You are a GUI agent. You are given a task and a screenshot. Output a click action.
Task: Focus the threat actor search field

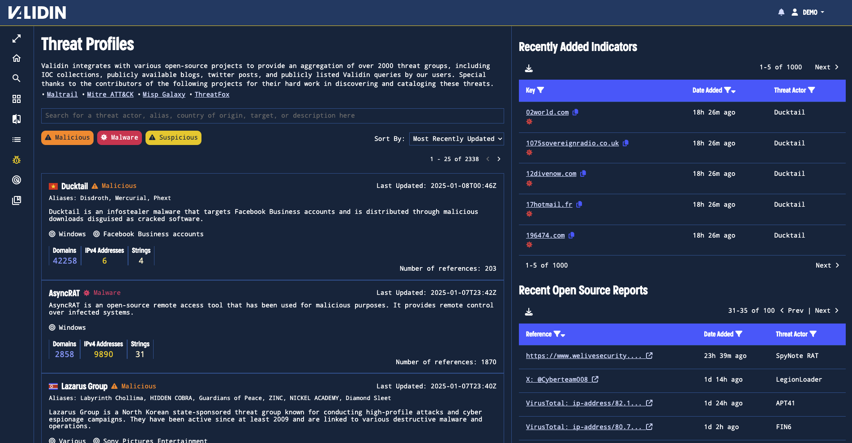[272, 116]
